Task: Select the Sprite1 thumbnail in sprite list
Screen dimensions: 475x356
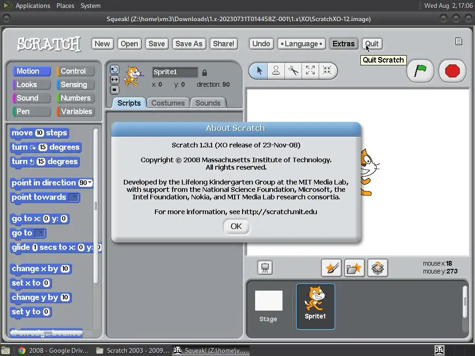Action: point(315,306)
